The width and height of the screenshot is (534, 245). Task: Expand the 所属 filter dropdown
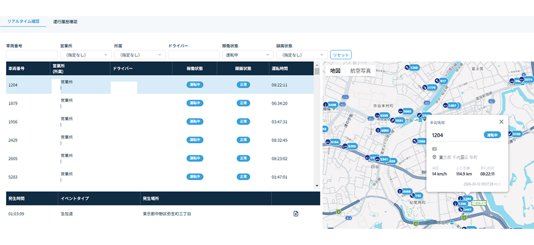pos(138,55)
